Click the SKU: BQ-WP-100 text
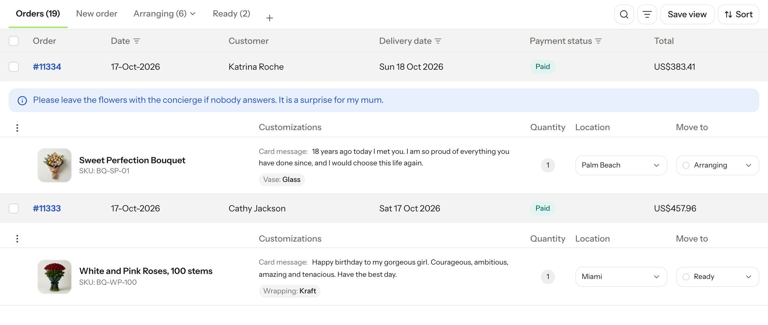 (x=108, y=283)
